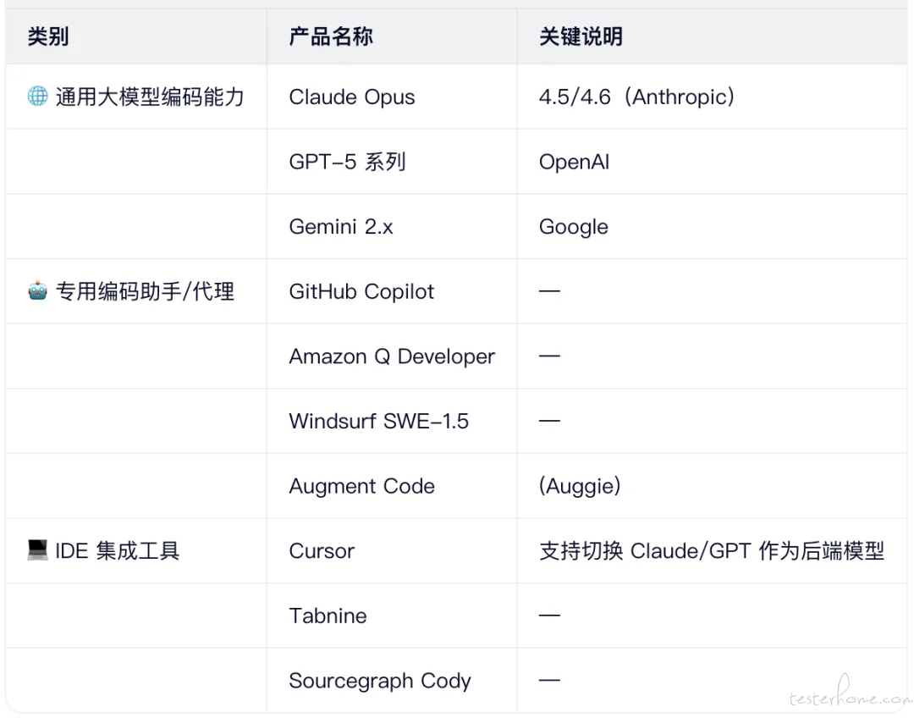Click the laptop emoji before IDE 集成工具
Screen dimensions: 914x718
(37, 551)
